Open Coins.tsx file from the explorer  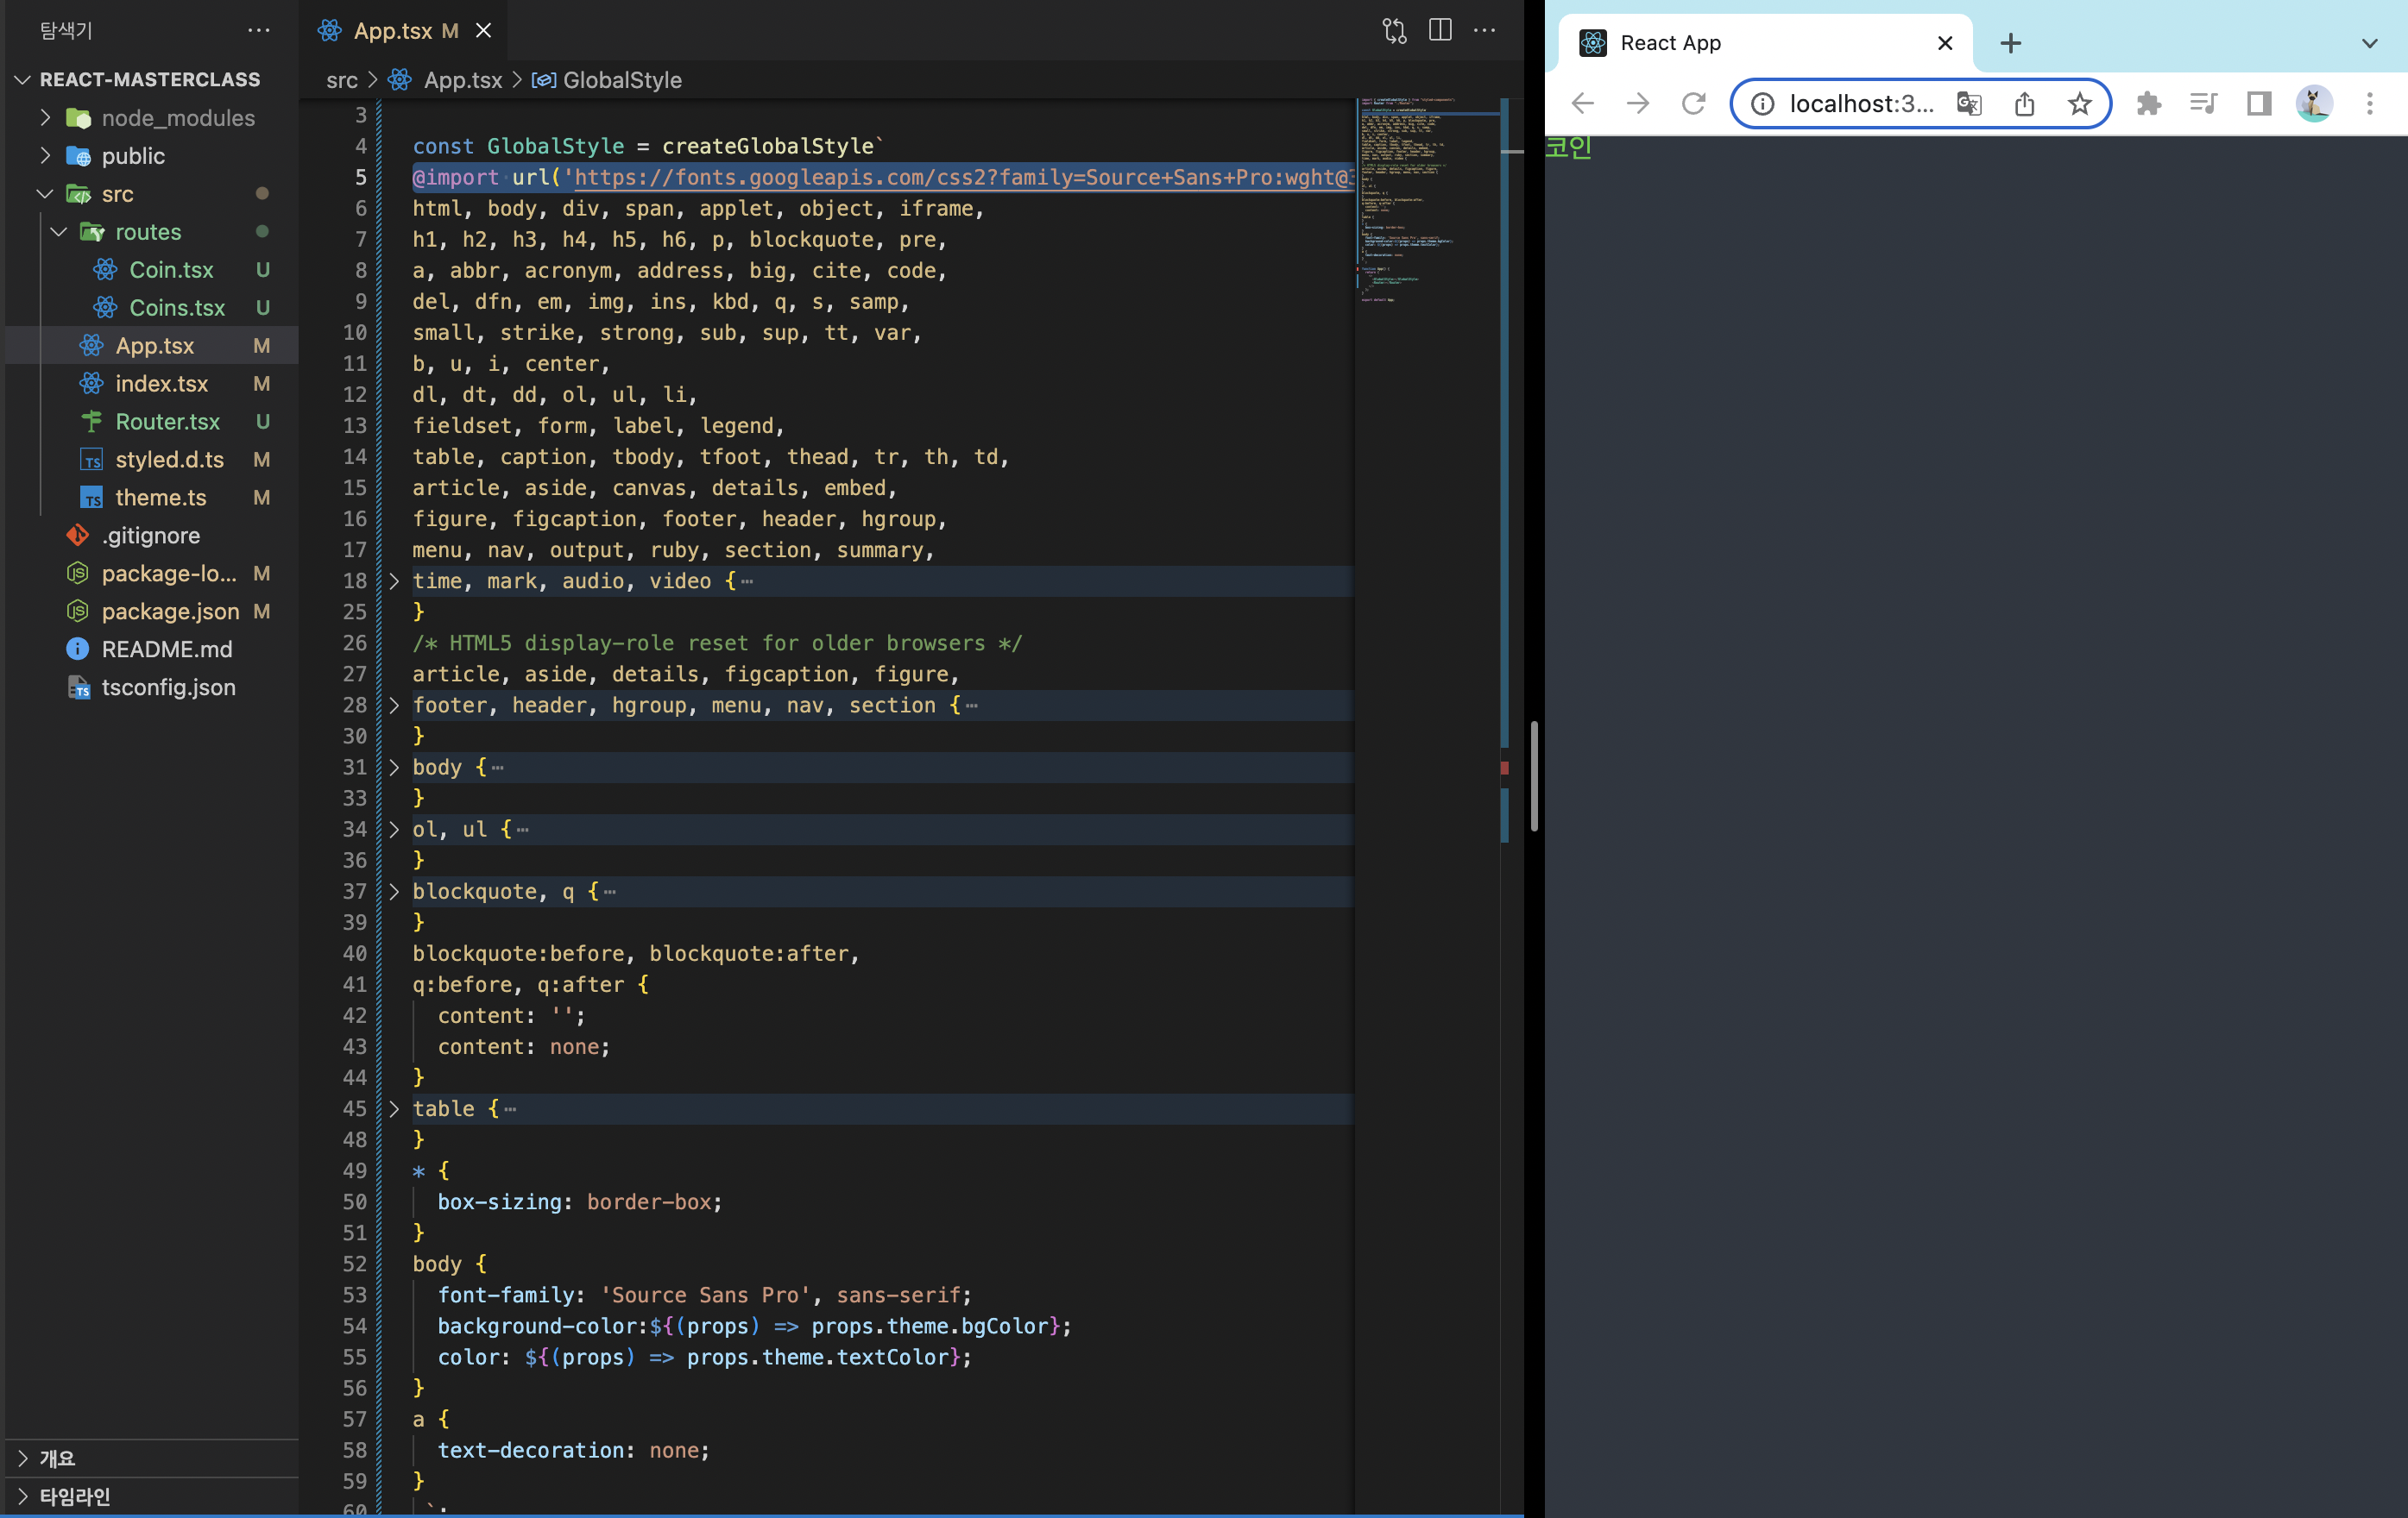(177, 308)
